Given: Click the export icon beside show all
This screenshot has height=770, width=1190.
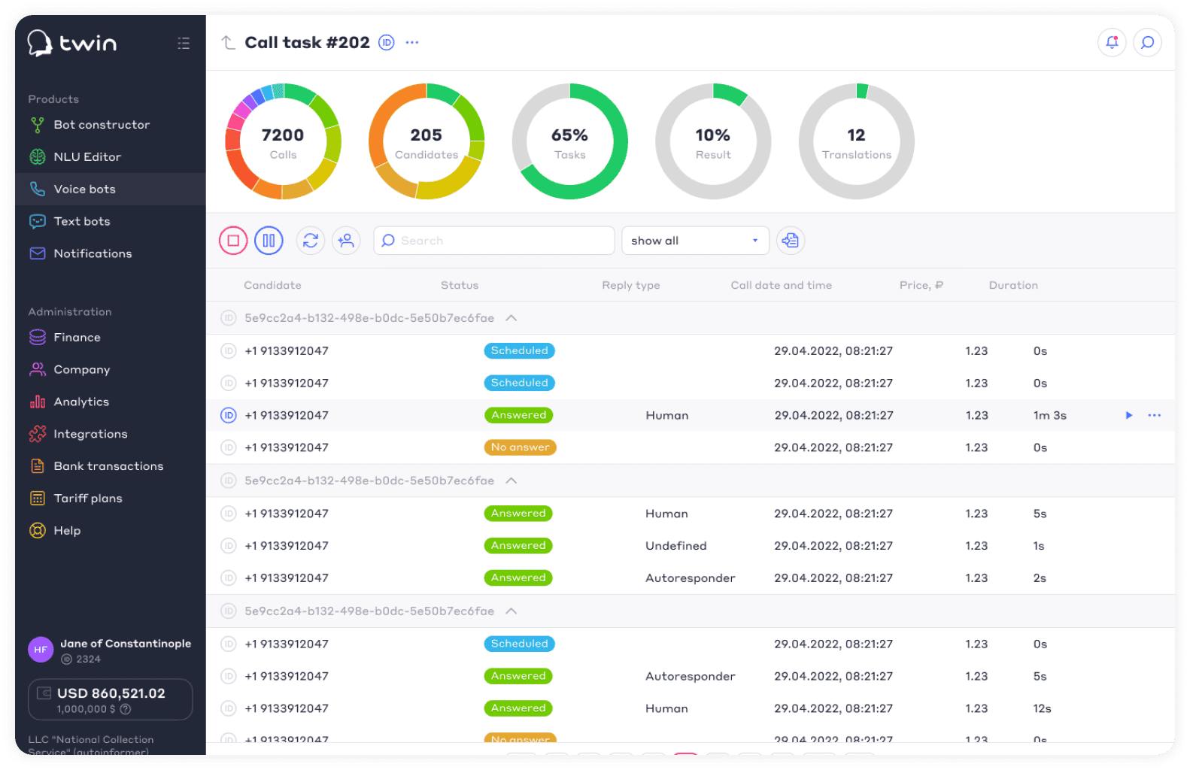Looking at the screenshot, I should pos(790,241).
